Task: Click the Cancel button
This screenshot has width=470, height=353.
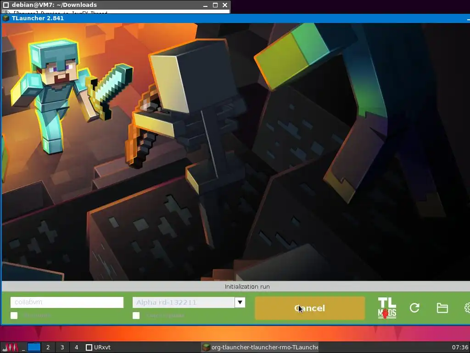Action: (310, 308)
